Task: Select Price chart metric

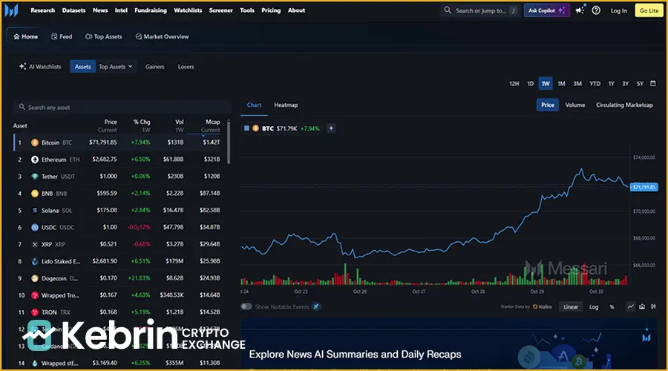Action: [x=548, y=105]
